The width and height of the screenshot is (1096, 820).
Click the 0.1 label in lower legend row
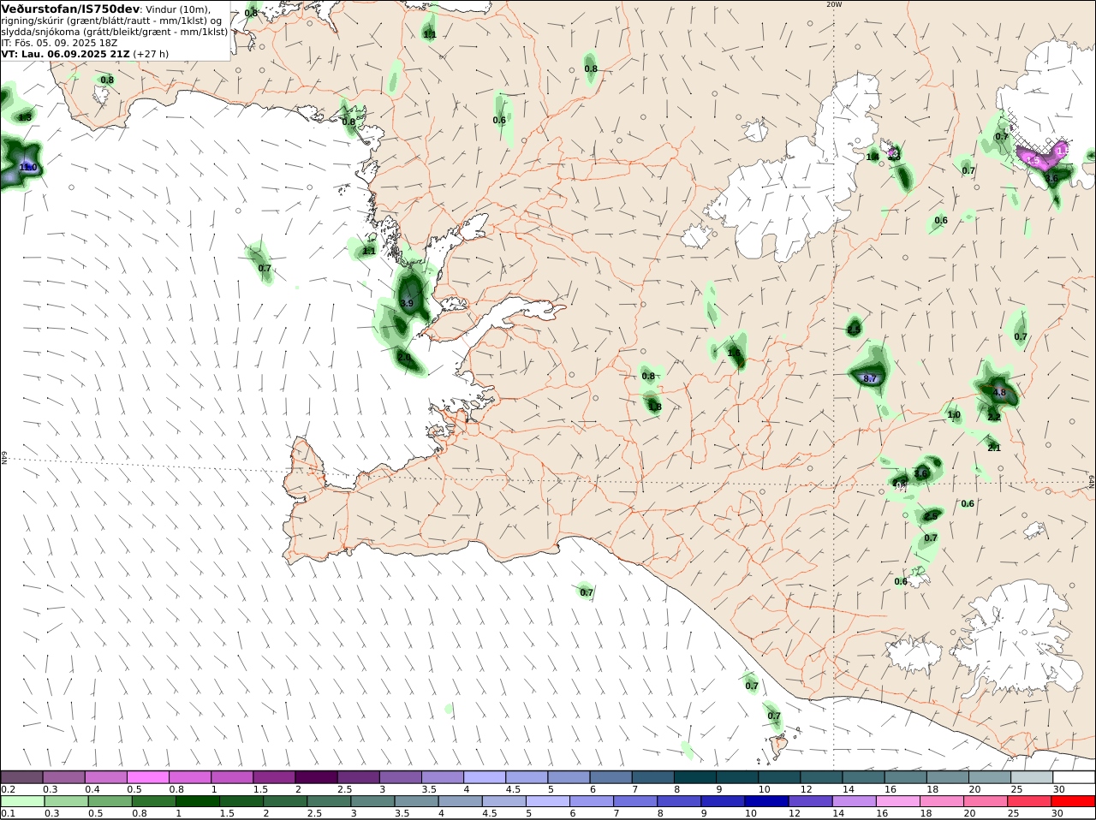point(9,813)
